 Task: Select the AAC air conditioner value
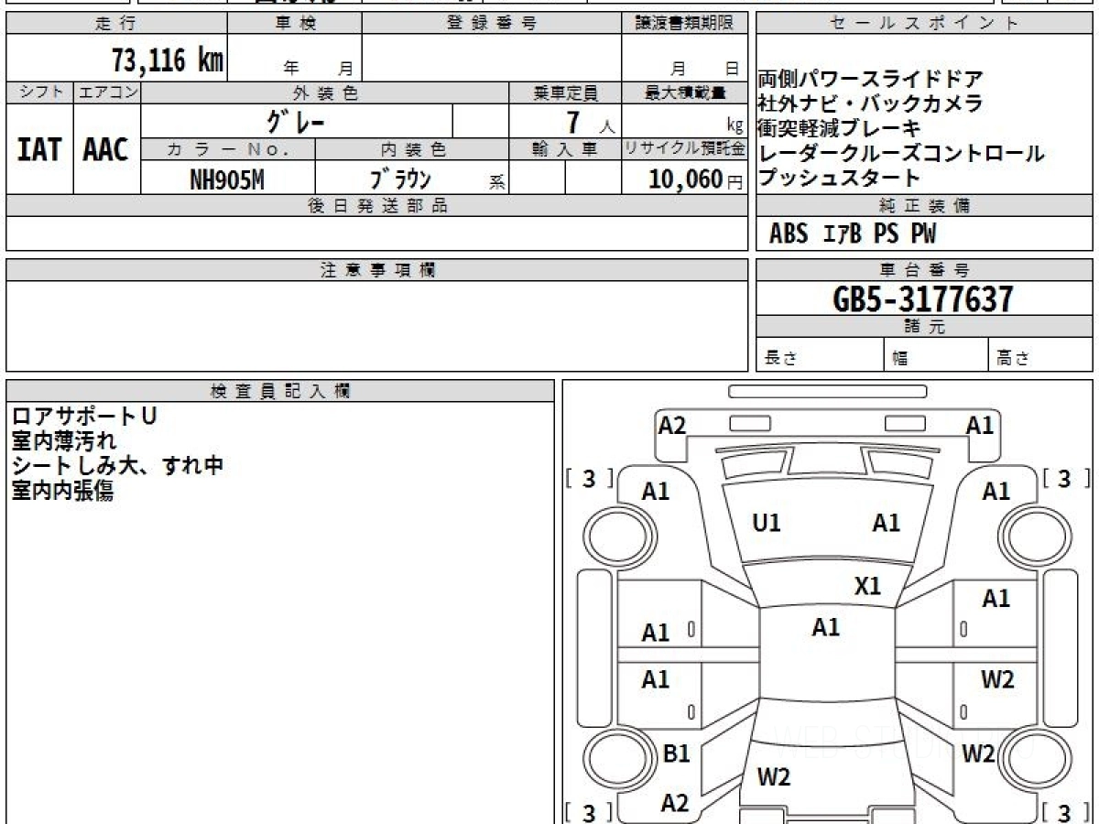click(x=106, y=149)
